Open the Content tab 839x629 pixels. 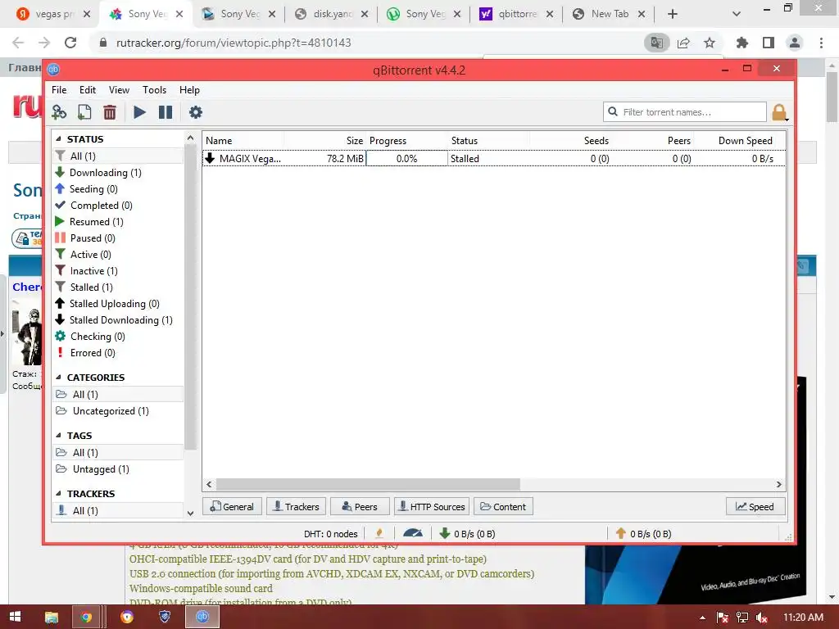pyautogui.click(x=503, y=506)
